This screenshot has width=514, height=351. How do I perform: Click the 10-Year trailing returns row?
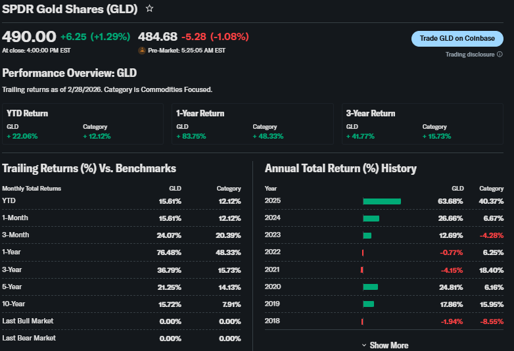point(122,304)
